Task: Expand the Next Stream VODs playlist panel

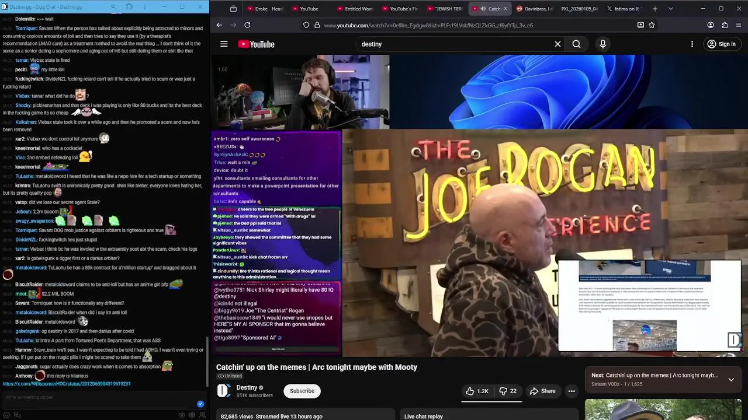Action: (731, 379)
